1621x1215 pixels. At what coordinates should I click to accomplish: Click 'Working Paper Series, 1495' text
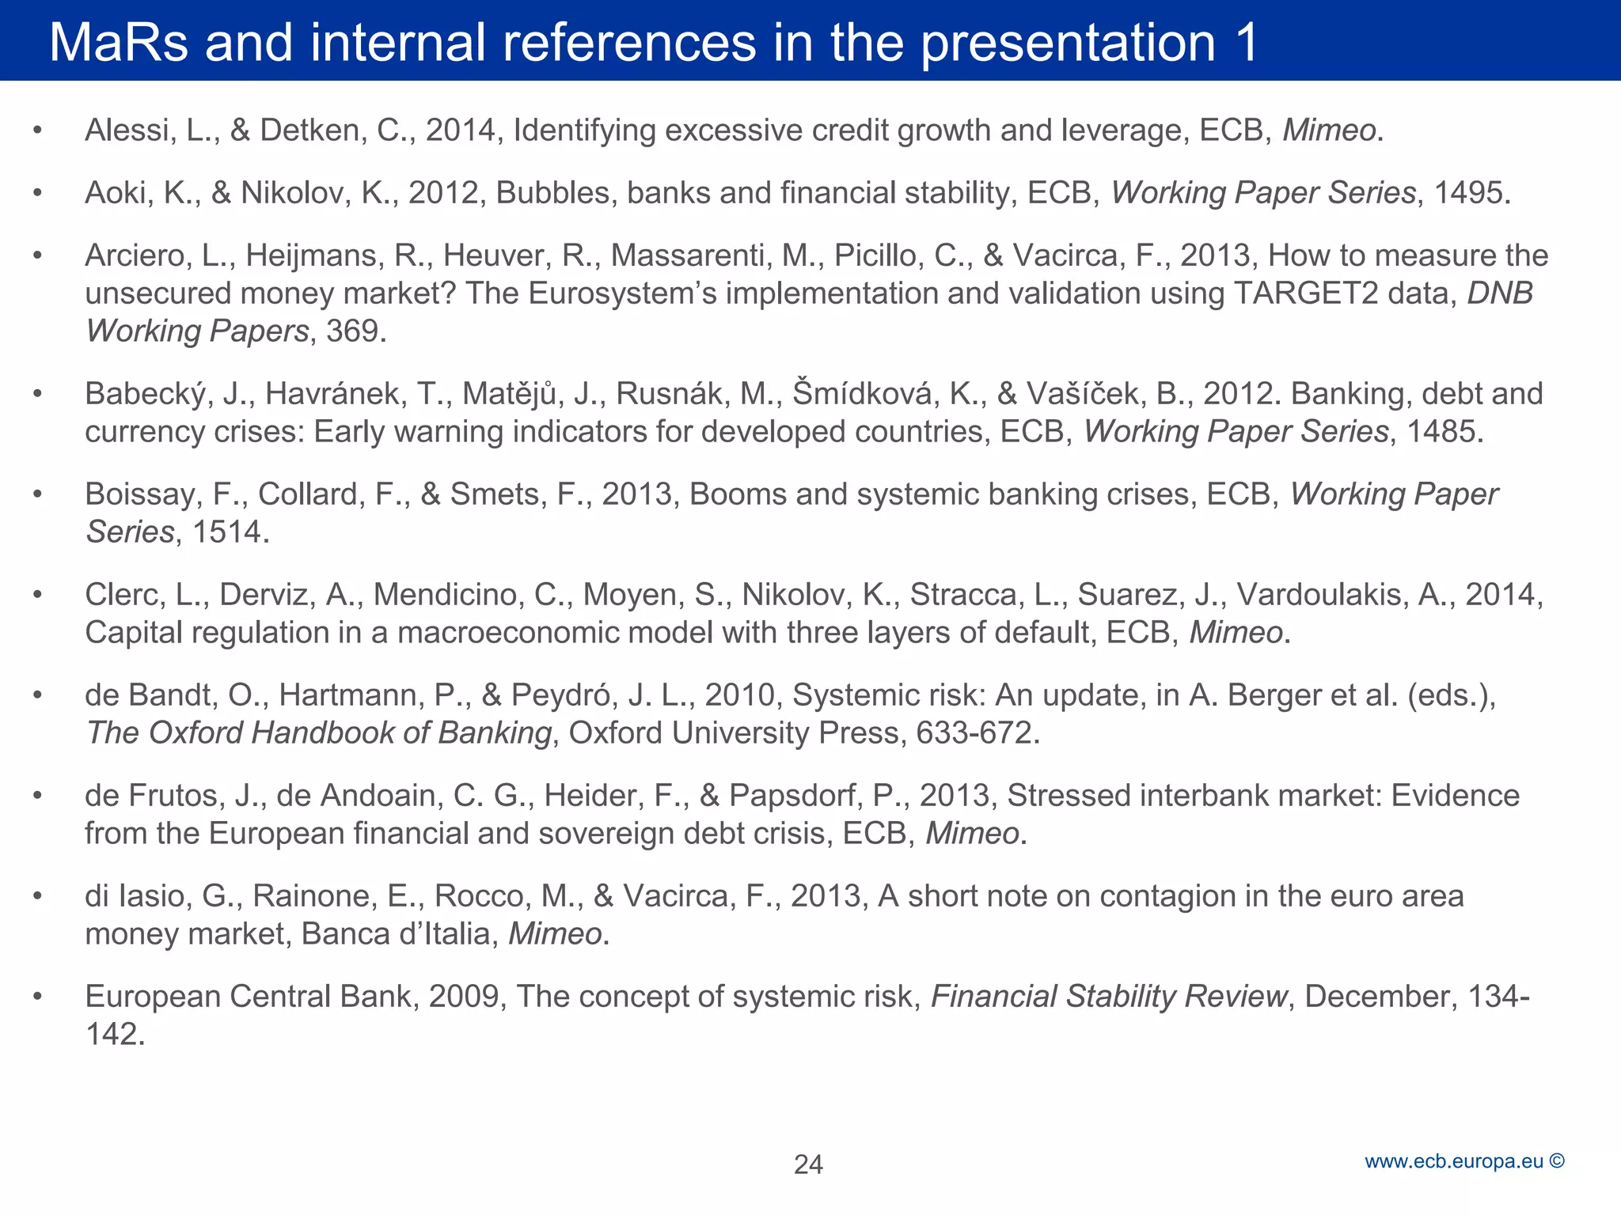(x=1308, y=193)
